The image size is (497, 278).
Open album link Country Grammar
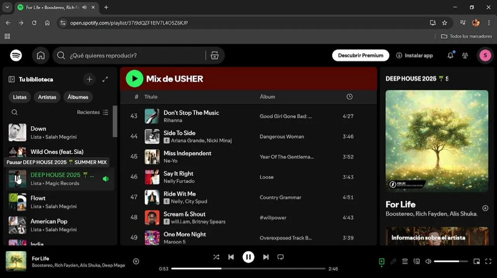(280, 197)
